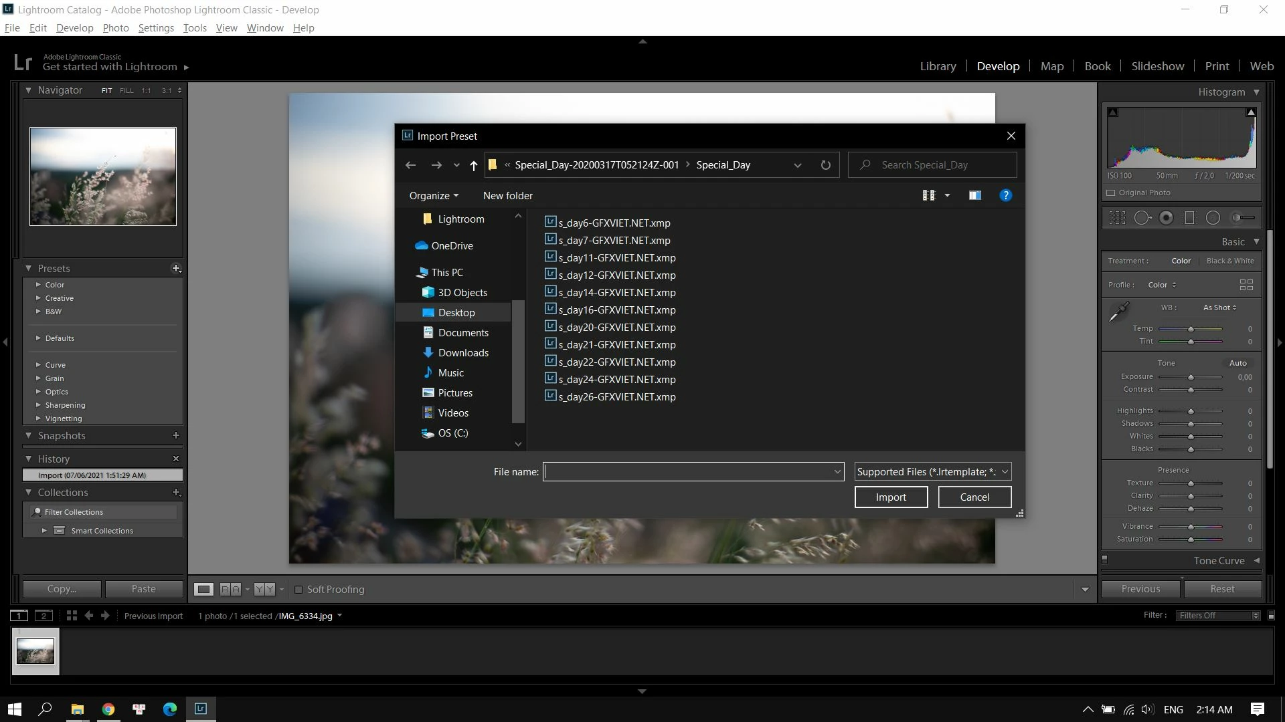This screenshot has width=1285, height=722.
Task: Enable the Soft Proofing checkbox
Action: [x=299, y=590]
